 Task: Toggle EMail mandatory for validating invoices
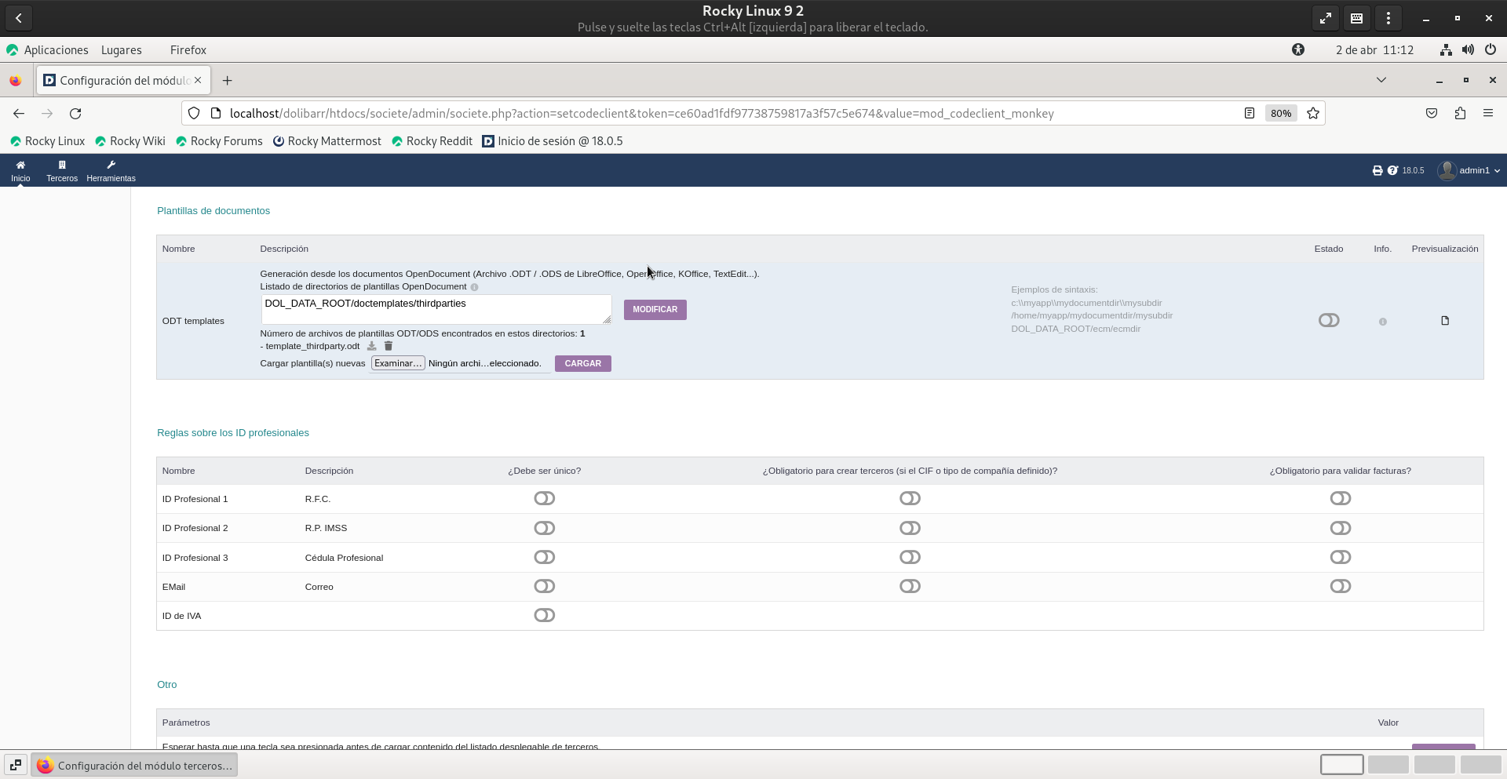pyautogui.click(x=1341, y=587)
